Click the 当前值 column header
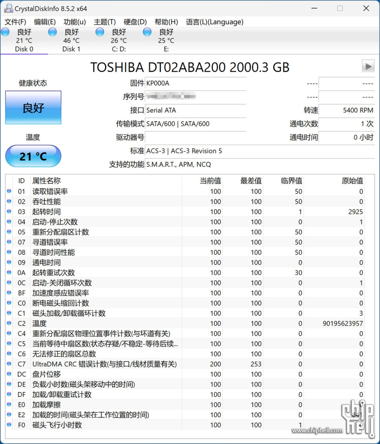This screenshot has width=380, height=444. (202, 180)
